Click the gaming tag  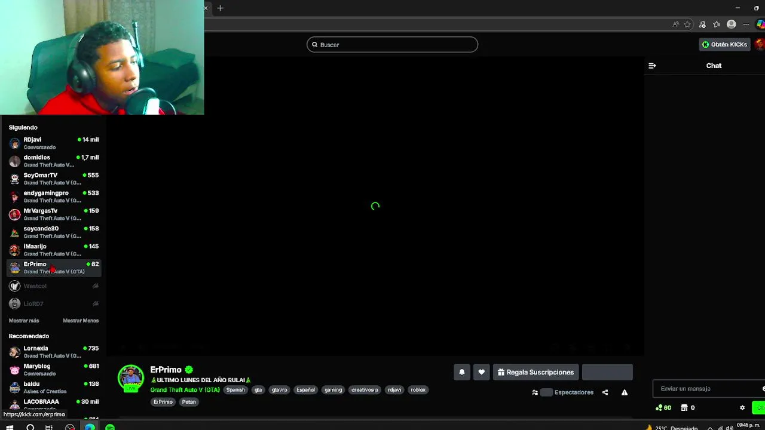point(333,390)
